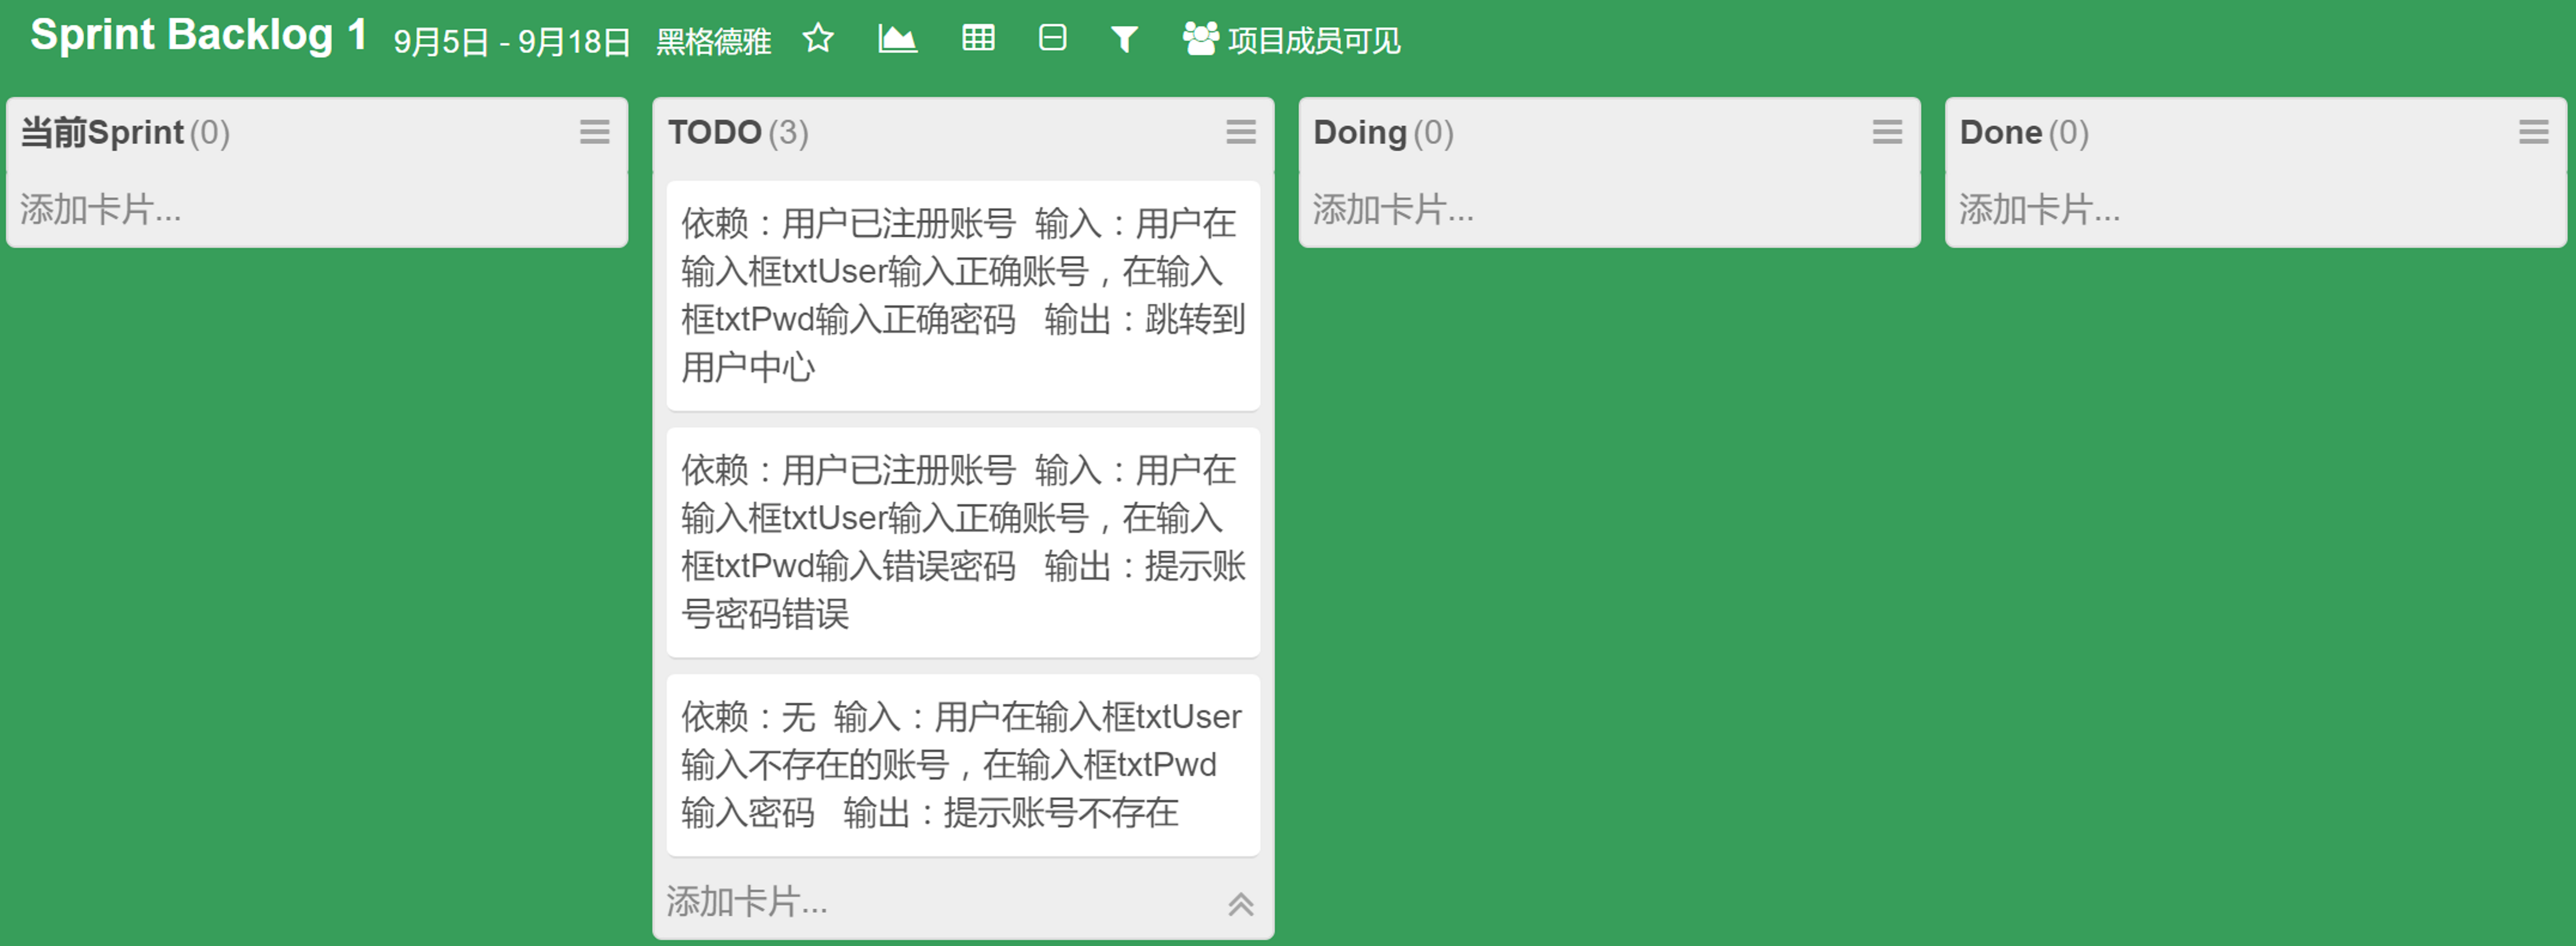Open Done list hamburger menu
Screen dimensions: 2576x946
pyautogui.click(x=2533, y=132)
